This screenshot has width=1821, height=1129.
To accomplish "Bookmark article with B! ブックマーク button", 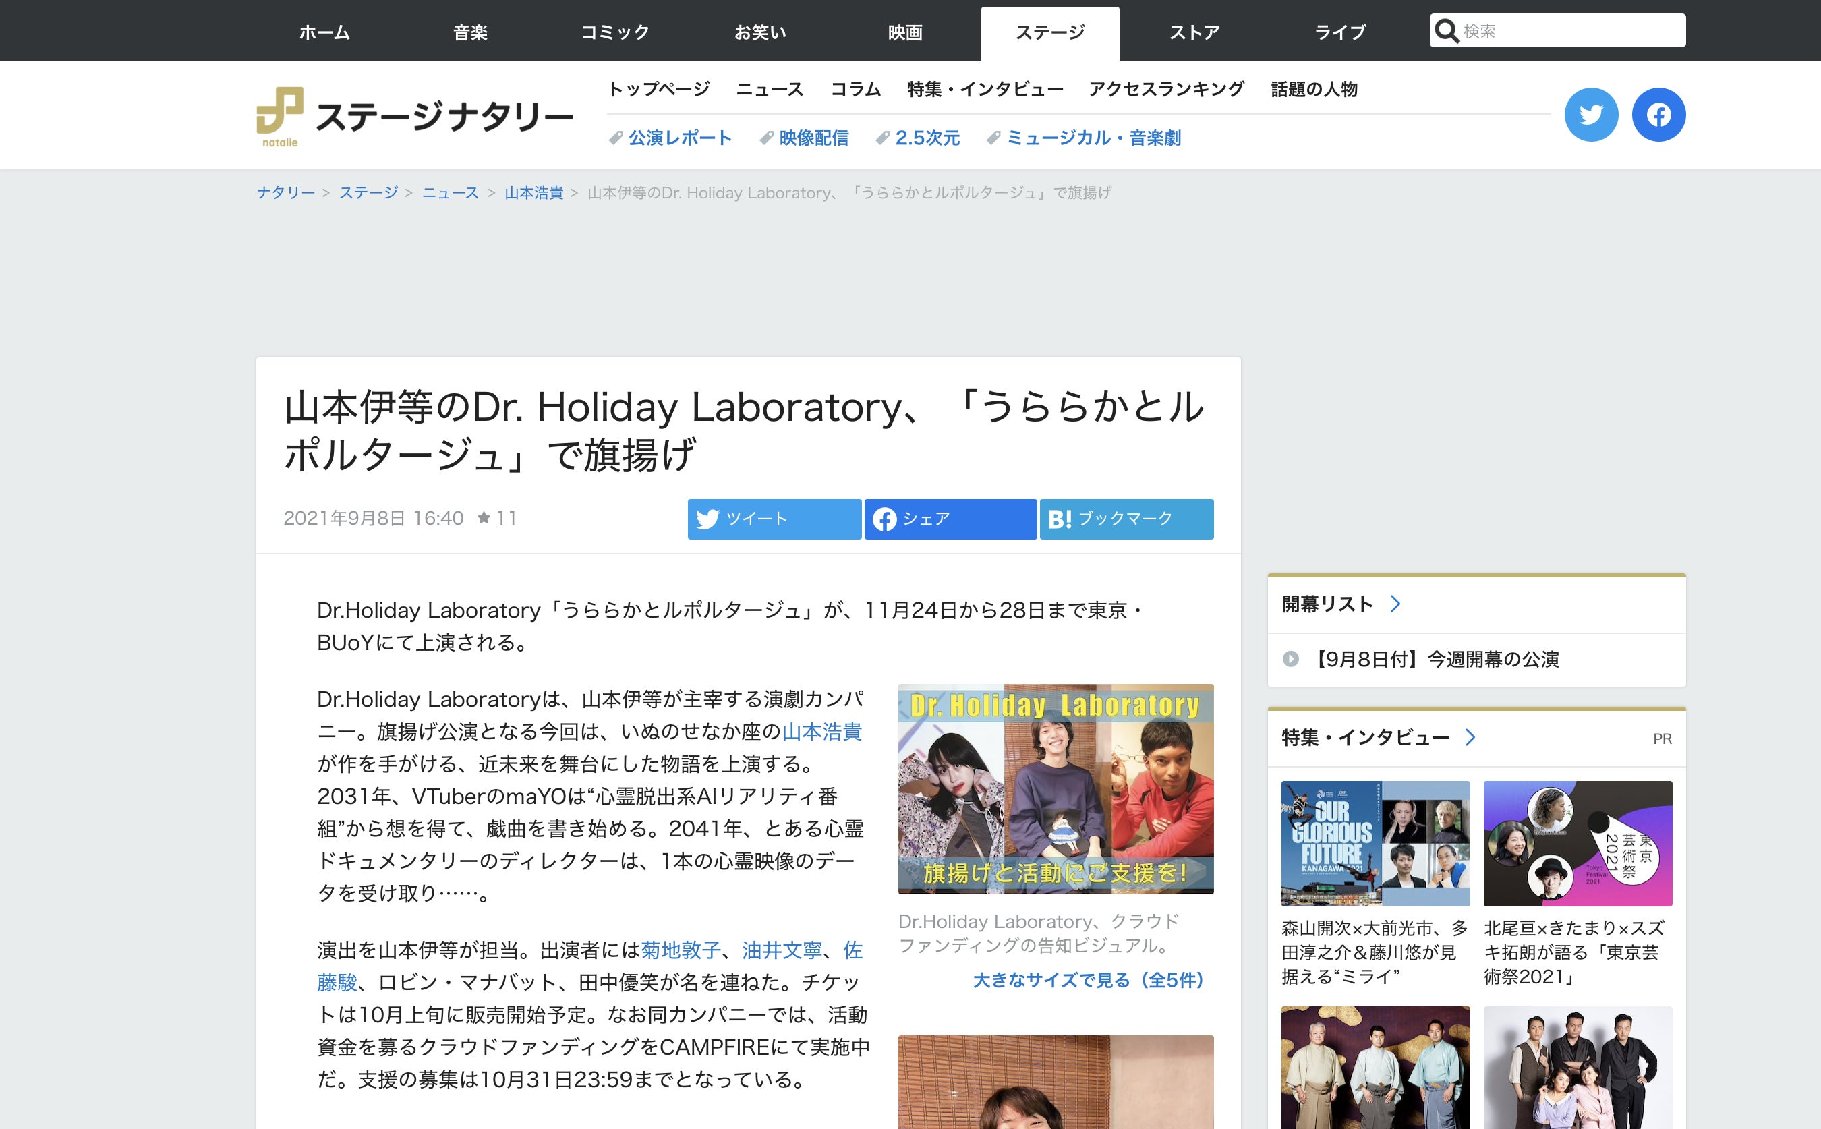I will click(x=1126, y=518).
